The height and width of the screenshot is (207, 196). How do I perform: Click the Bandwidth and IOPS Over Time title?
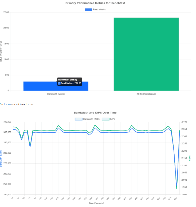coord(95,113)
